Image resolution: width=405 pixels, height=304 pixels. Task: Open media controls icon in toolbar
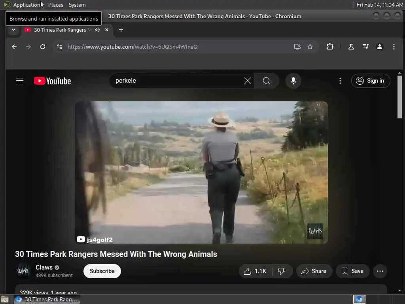pos(365,47)
